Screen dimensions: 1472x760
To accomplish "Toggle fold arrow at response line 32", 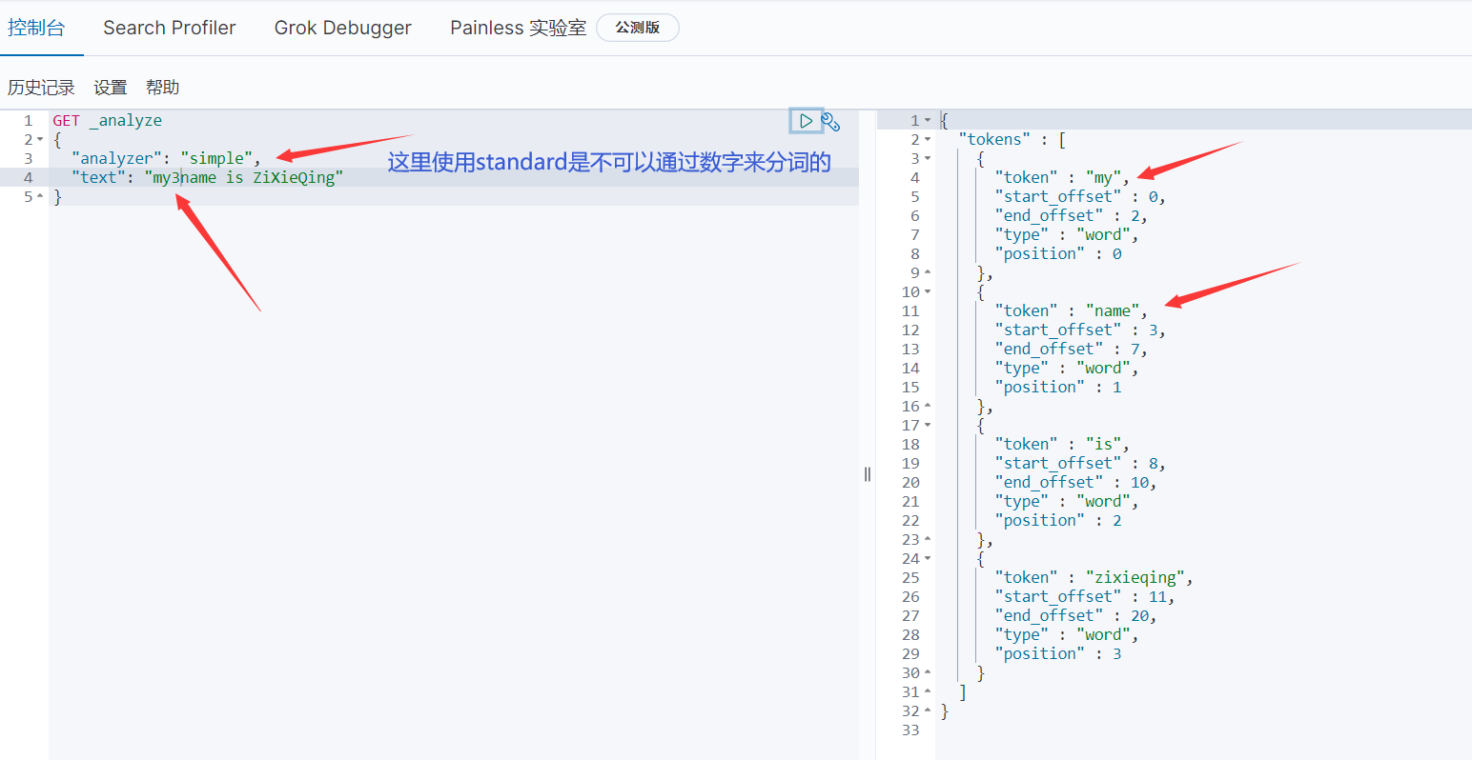I will pos(928,710).
